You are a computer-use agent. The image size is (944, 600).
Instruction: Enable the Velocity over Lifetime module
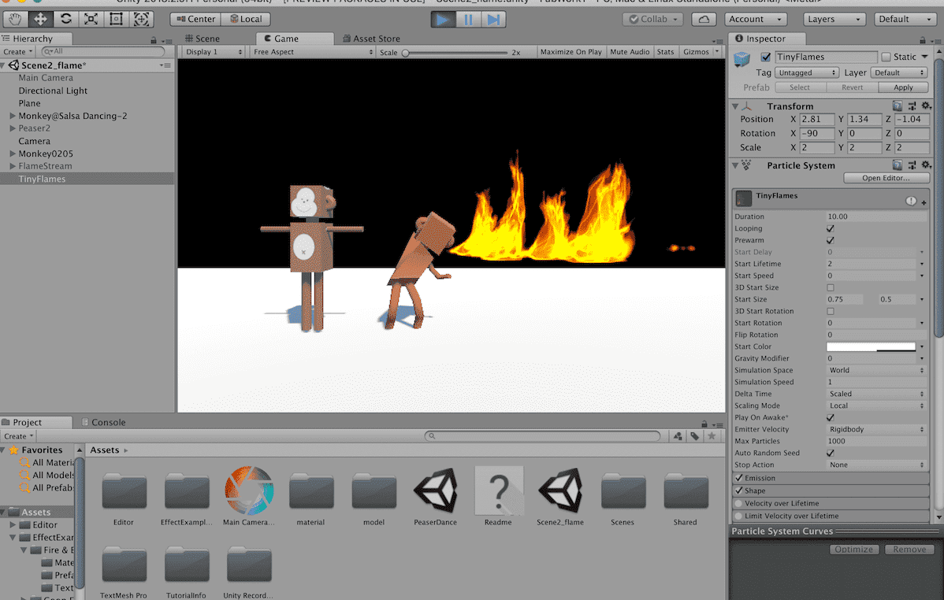coord(738,503)
